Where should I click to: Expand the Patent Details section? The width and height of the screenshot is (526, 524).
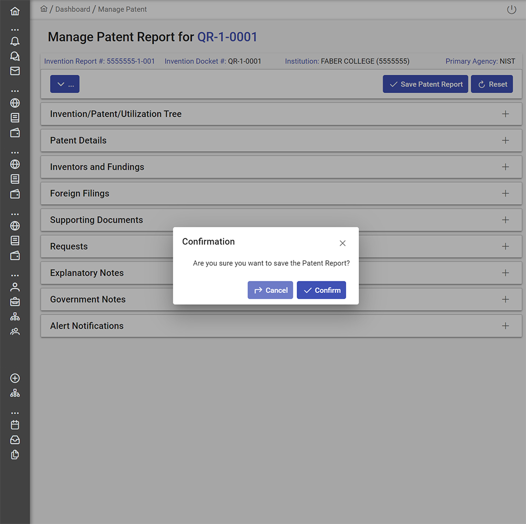[x=505, y=140]
